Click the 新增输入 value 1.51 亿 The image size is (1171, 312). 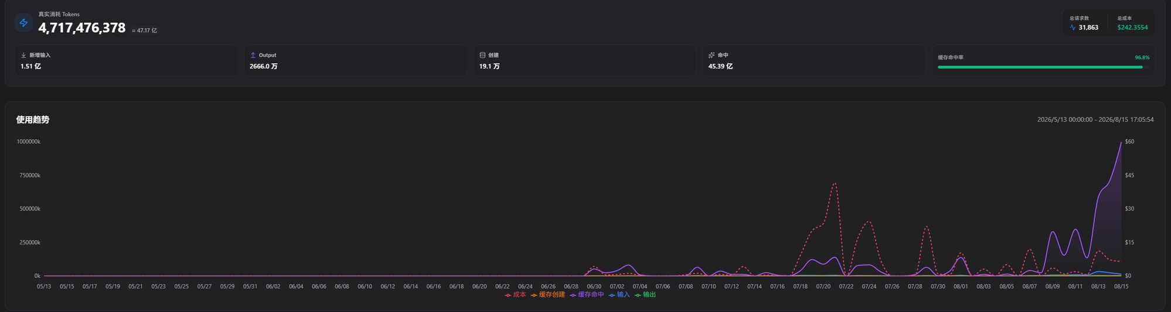tap(30, 66)
